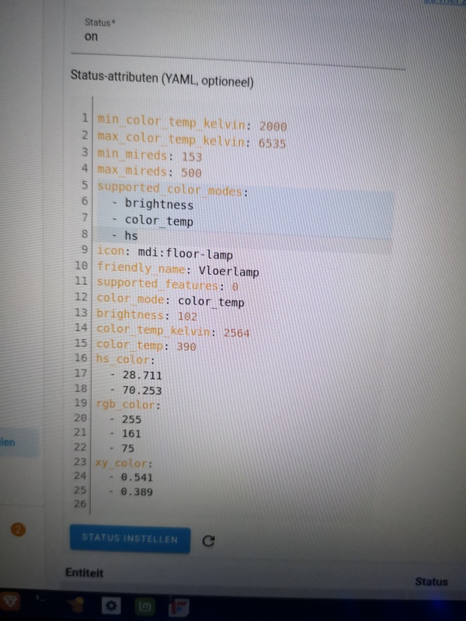Viewport: 466px width, 621px height.
Task: Click the 255 rgb value
Action: (x=131, y=419)
